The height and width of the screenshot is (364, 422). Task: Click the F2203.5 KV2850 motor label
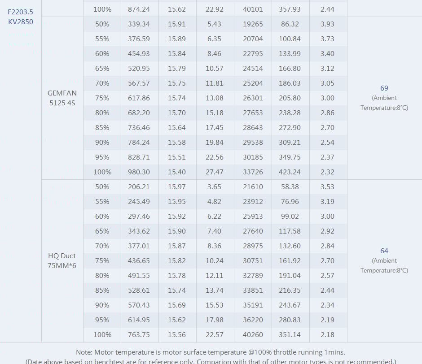[x=21, y=17]
